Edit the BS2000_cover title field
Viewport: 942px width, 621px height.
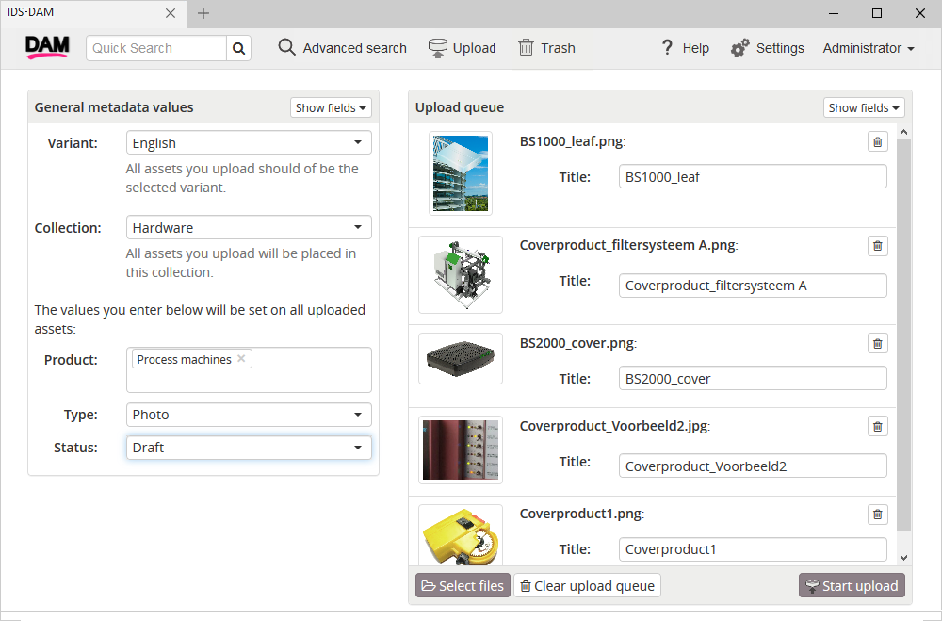click(753, 379)
